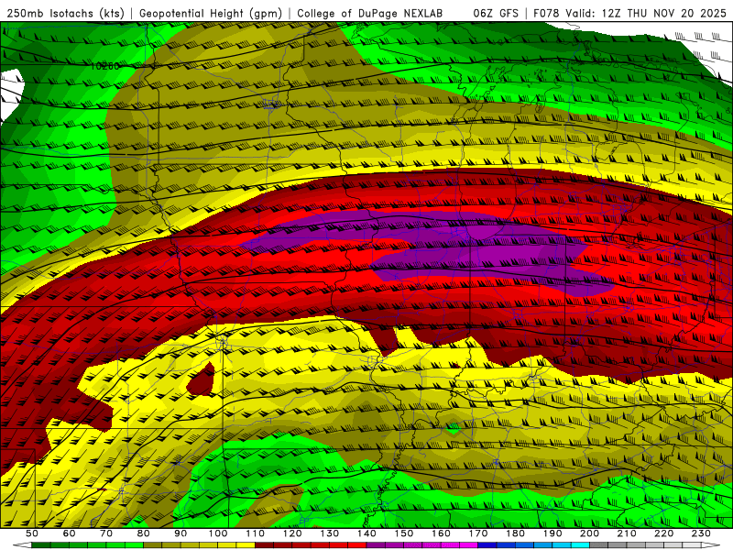The image size is (733, 550).
Task: Click the 140 kts legend value
Action: pos(366,533)
